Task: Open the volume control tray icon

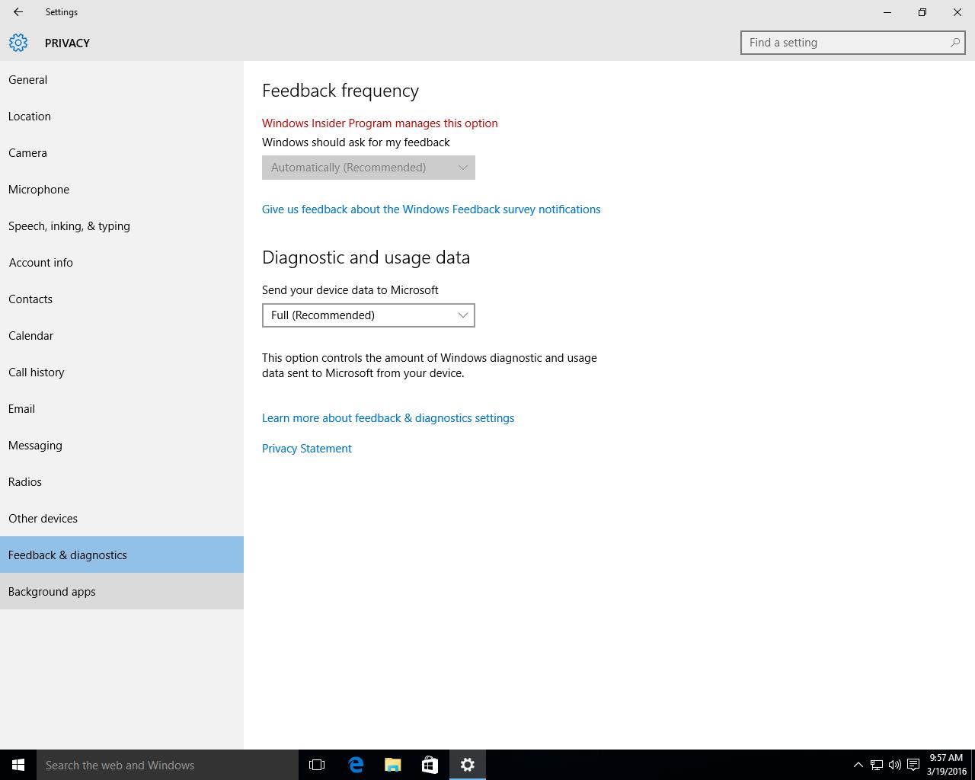Action: (x=895, y=765)
